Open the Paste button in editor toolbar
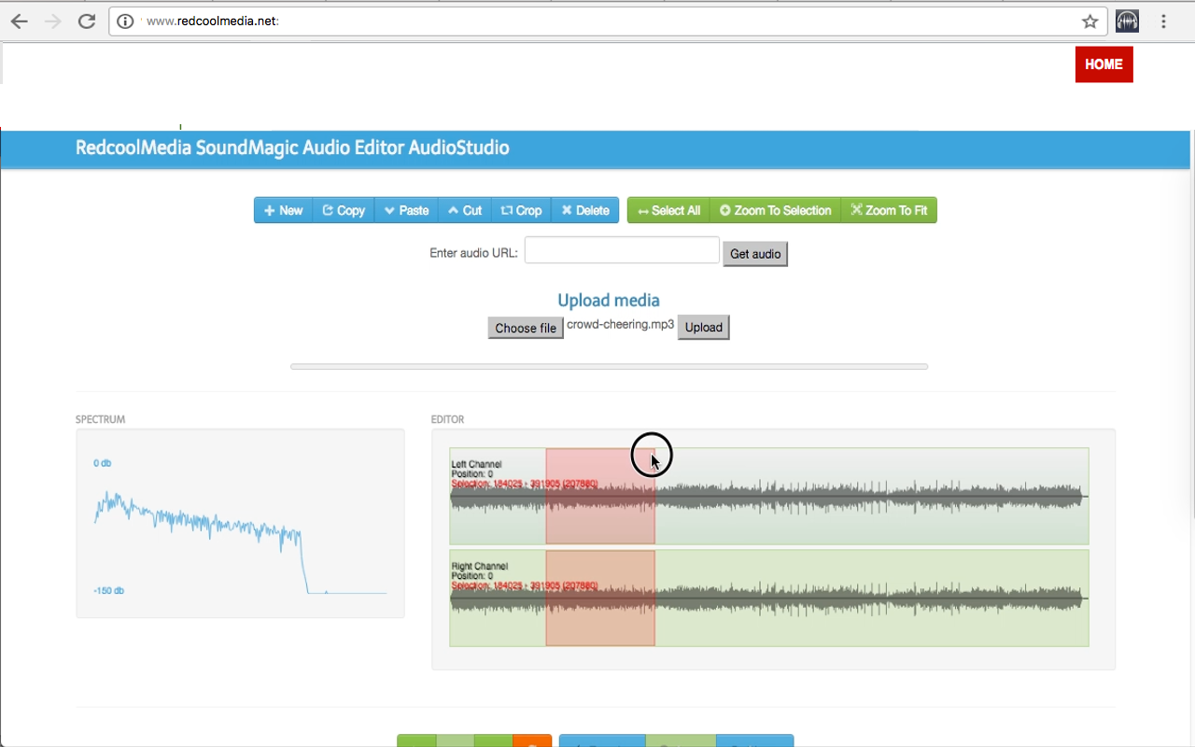 click(406, 210)
